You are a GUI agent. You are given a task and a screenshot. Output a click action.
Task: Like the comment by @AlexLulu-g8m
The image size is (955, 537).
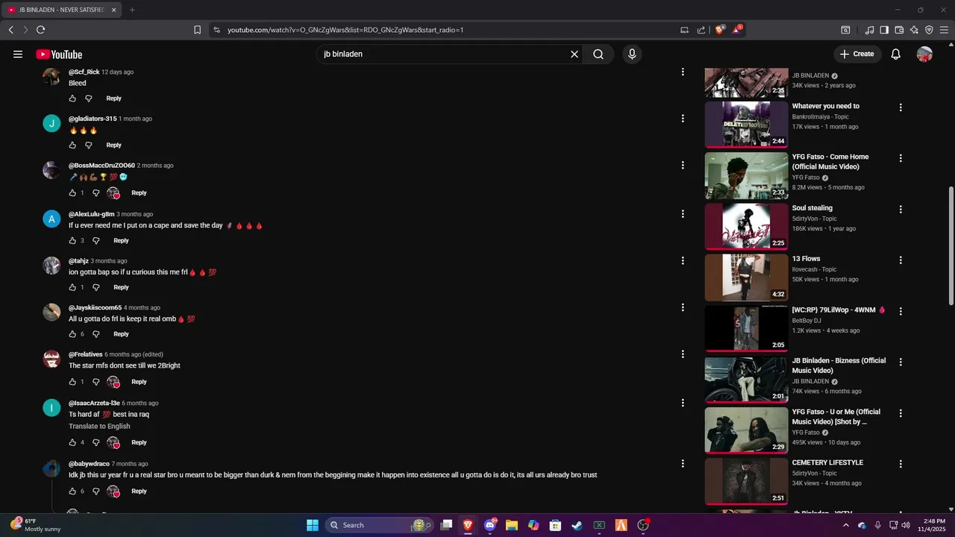pyautogui.click(x=72, y=241)
